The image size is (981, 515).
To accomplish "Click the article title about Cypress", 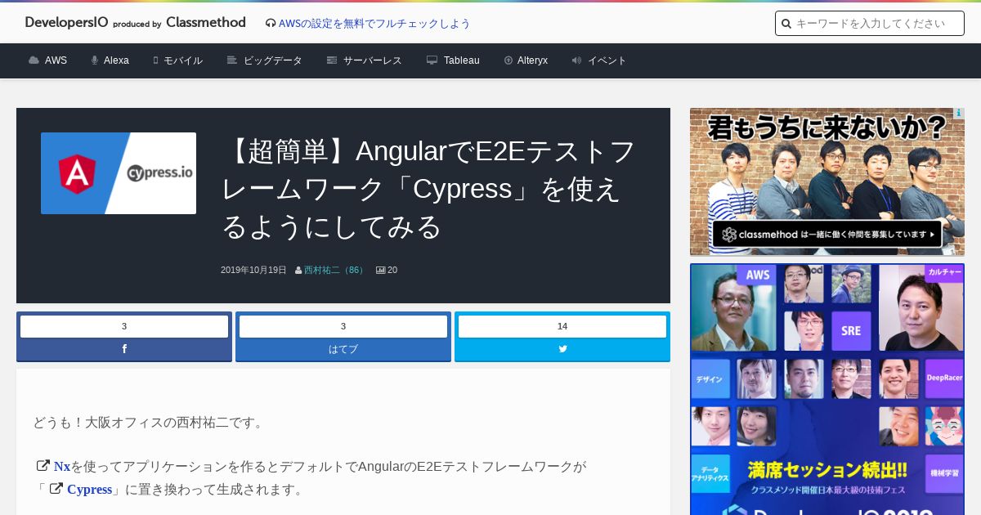I will tap(429, 189).
